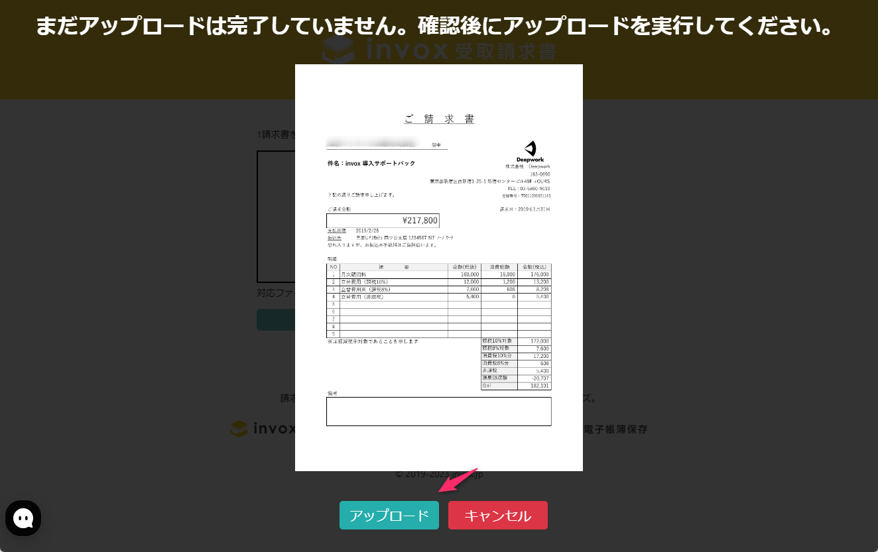Click the teal アップロード button

pos(389,516)
